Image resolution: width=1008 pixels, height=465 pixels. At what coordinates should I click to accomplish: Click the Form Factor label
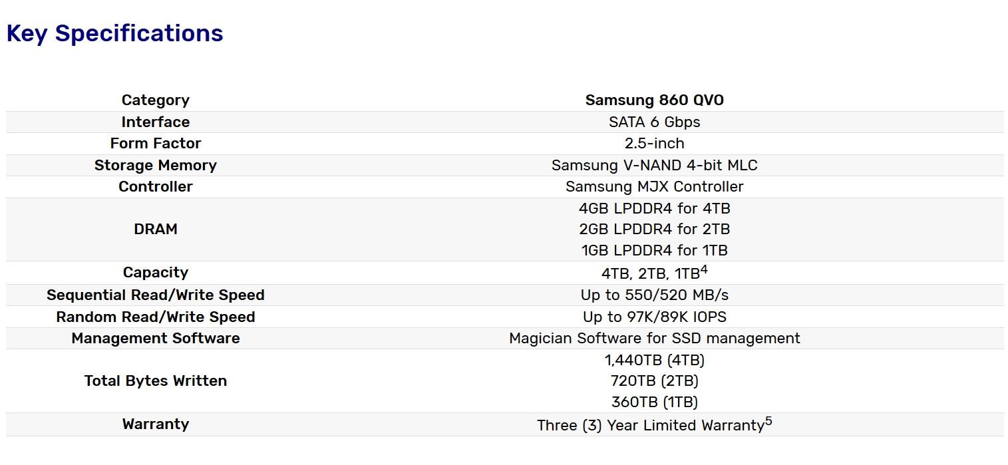point(155,144)
